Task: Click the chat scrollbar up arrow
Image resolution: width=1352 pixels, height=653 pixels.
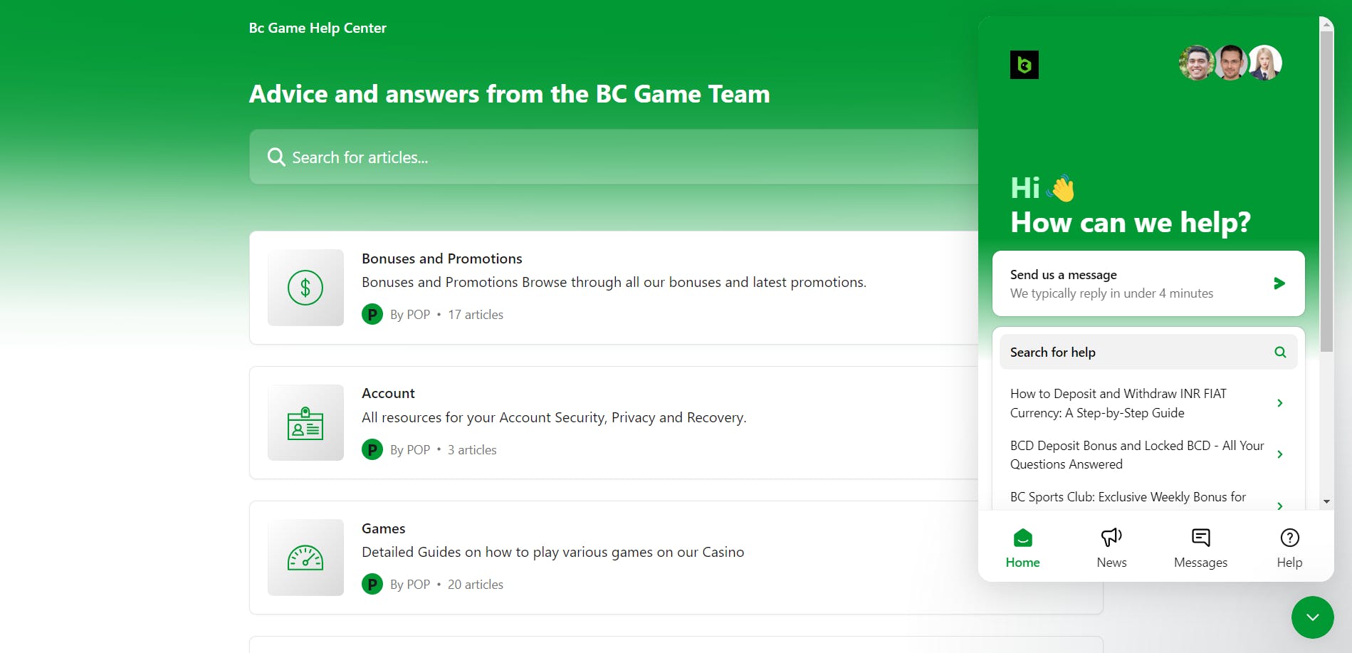Action: (x=1326, y=23)
